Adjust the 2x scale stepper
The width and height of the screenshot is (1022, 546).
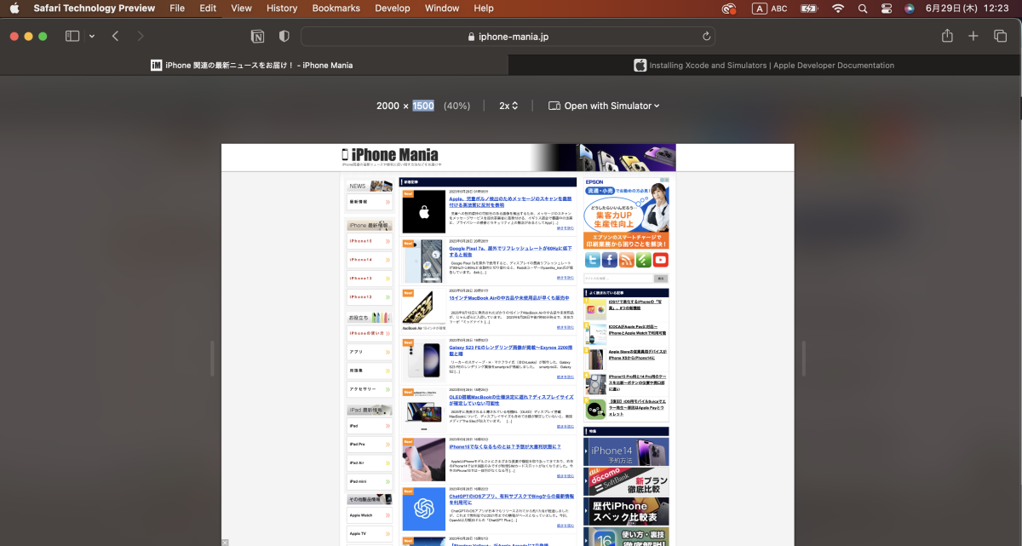(x=508, y=105)
